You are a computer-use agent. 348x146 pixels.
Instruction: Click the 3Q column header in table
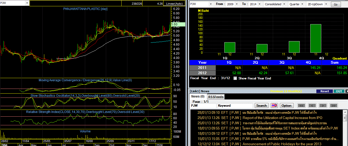pyautogui.click(x=282, y=62)
